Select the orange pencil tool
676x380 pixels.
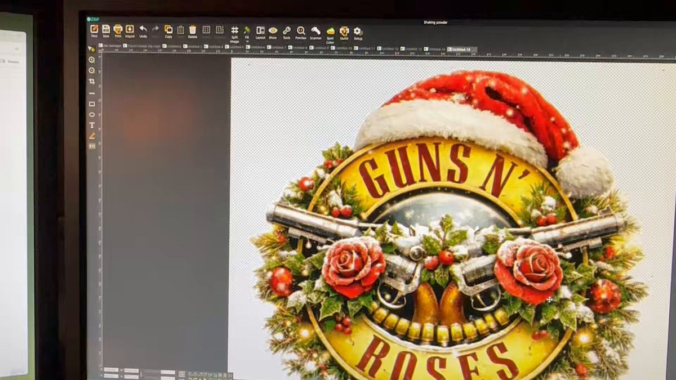[x=92, y=136]
